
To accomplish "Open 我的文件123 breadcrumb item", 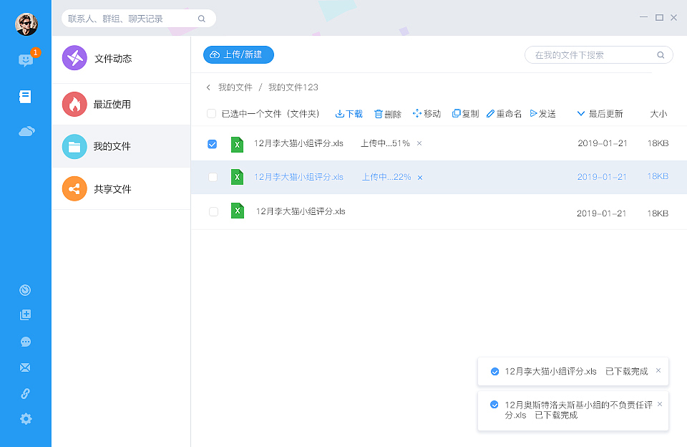I will click(292, 87).
